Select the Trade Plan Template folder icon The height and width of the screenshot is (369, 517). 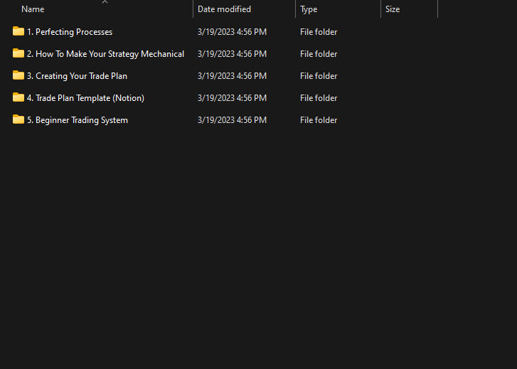[x=18, y=97]
